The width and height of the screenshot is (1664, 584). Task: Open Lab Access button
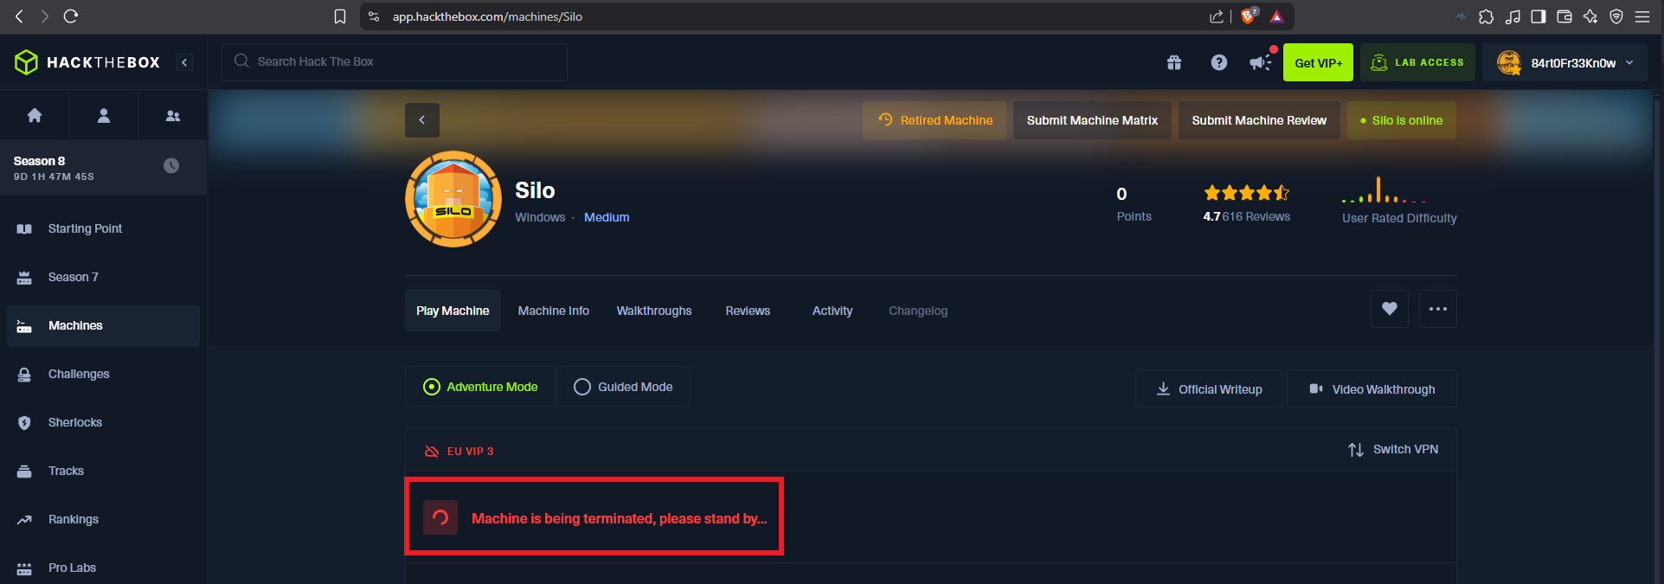pyautogui.click(x=1417, y=62)
